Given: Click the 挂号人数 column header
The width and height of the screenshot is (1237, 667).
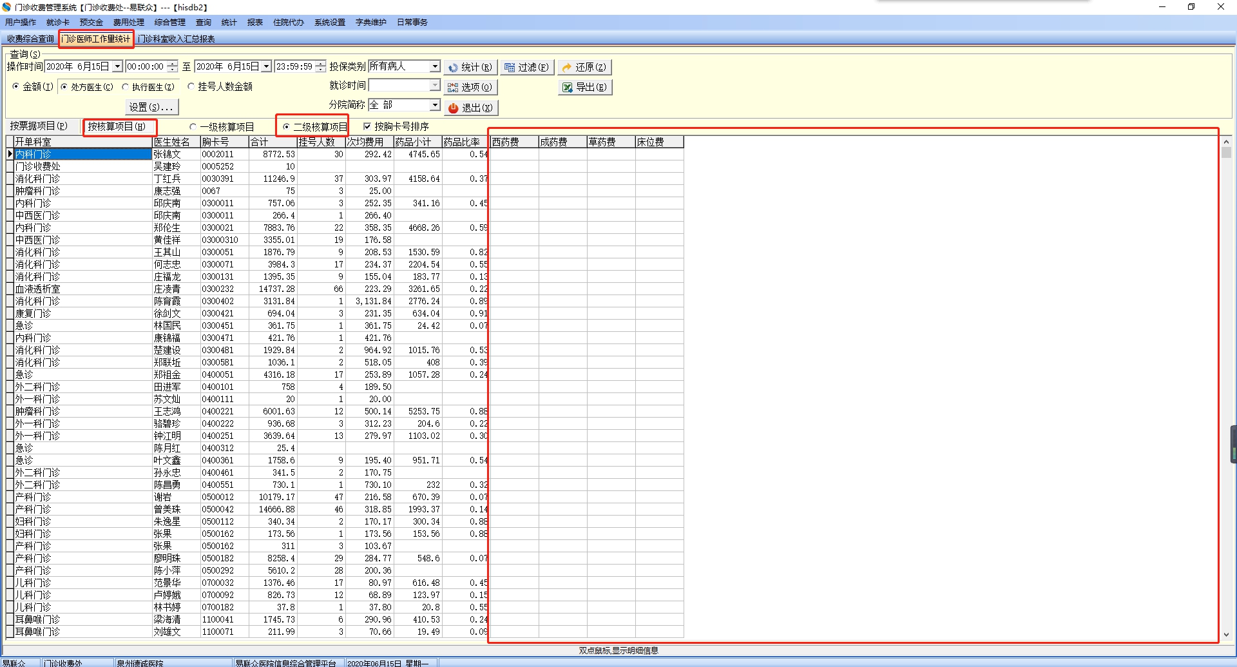Looking at the screenshot, I should click(x=321, y=142).
